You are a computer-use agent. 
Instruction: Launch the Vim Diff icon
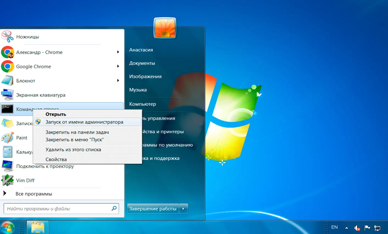(7, 180)
